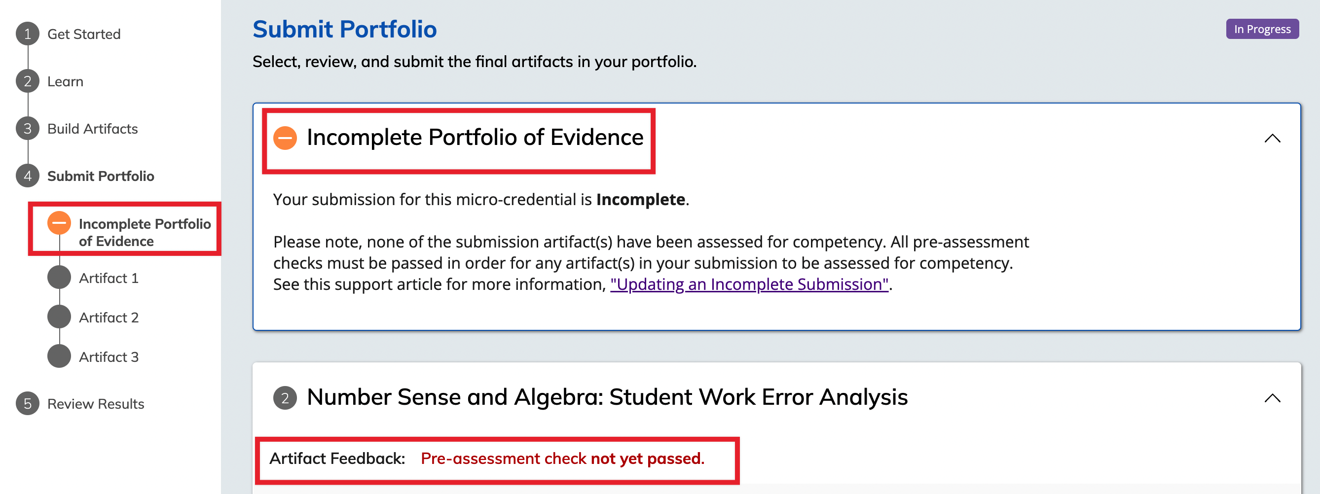
Task: Click the step 1 Get Started circle
Action: click(x=28, y=34)
